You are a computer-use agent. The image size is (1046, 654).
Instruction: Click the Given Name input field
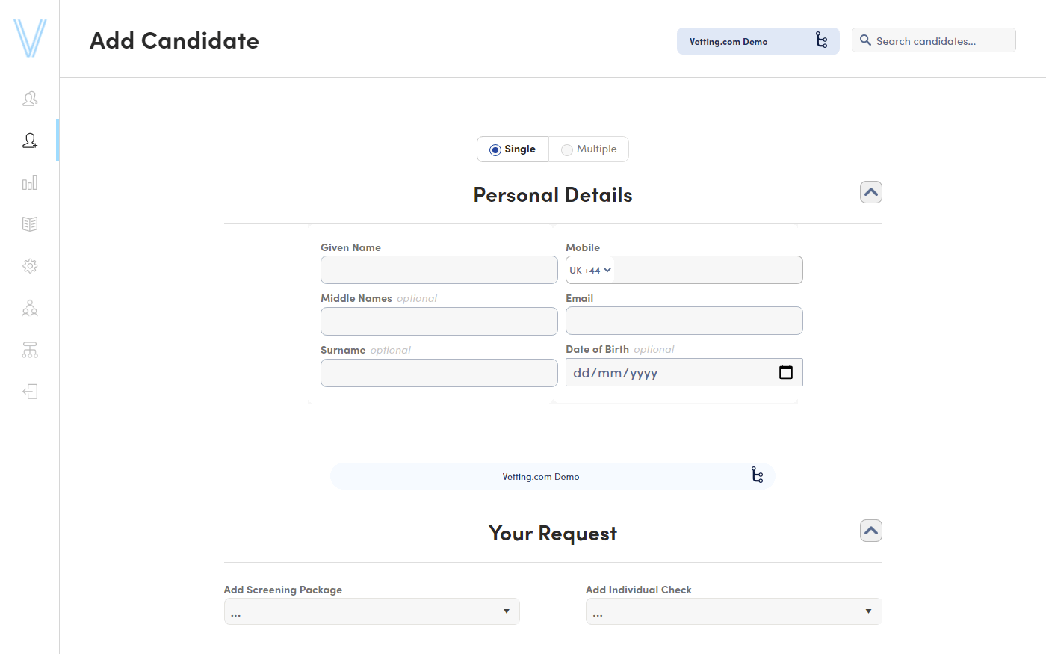[439, 270]
